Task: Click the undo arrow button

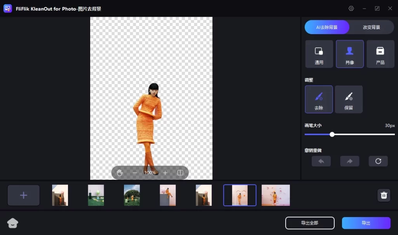Action: 321,161
